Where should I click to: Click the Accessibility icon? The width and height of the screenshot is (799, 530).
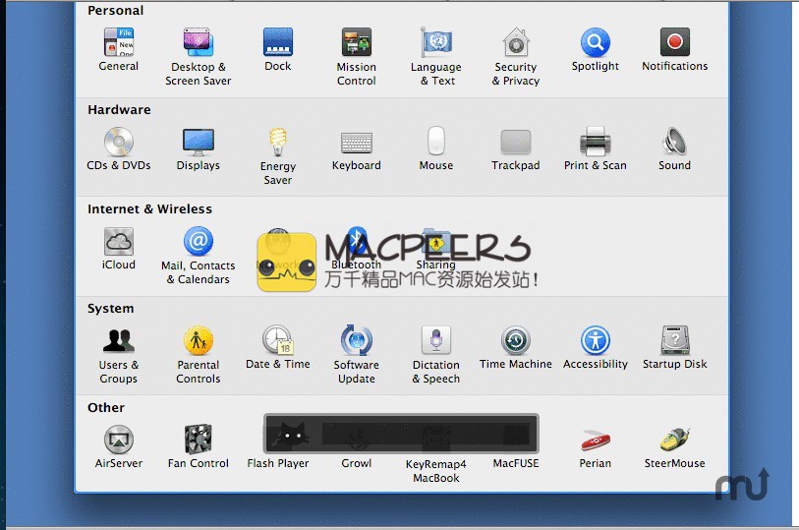(596, 341)
